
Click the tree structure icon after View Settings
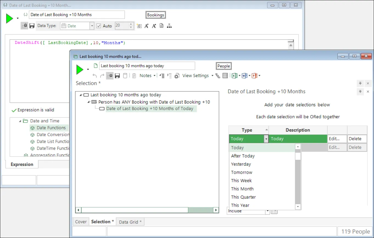point(218,76)
